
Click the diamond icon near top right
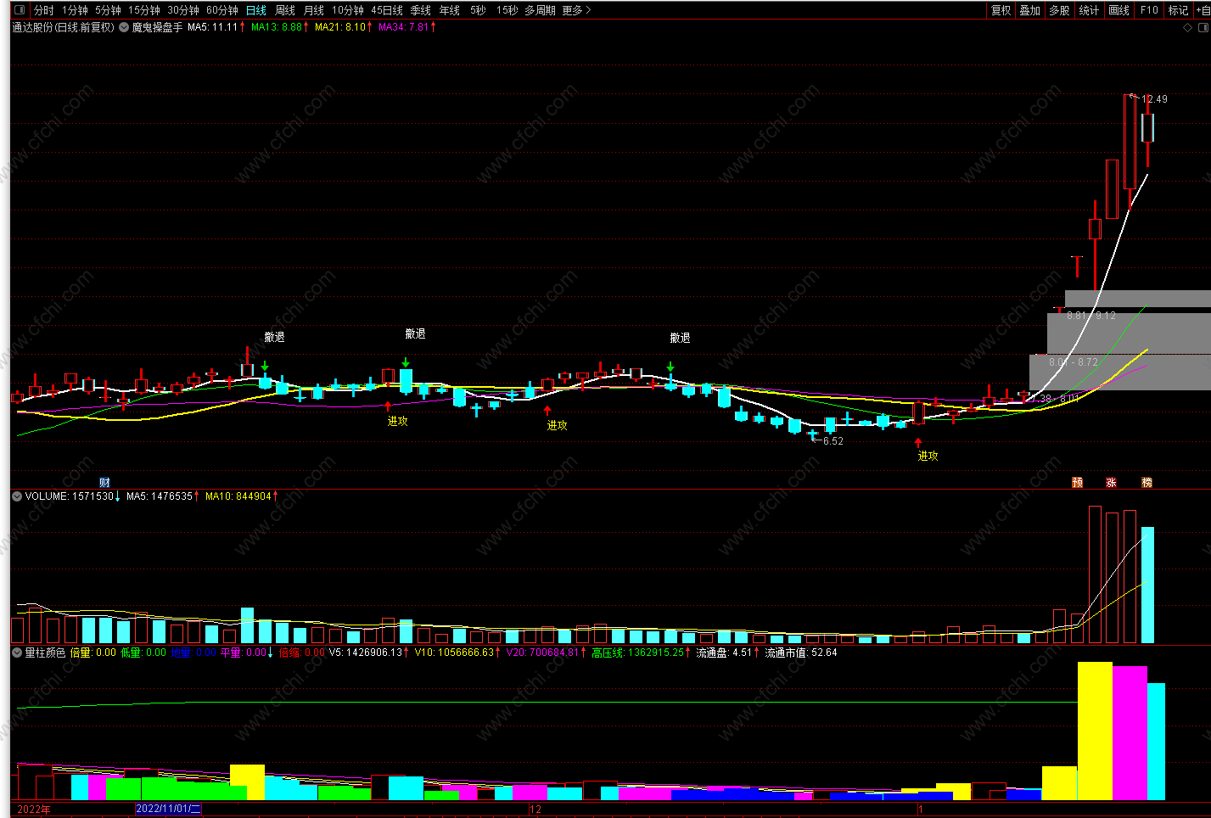[x=1187, y=27]
